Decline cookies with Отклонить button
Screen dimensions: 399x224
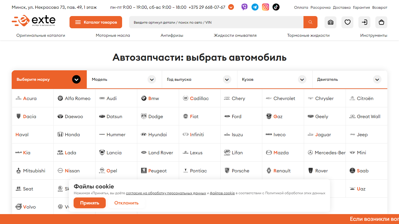tap(126, 203)
